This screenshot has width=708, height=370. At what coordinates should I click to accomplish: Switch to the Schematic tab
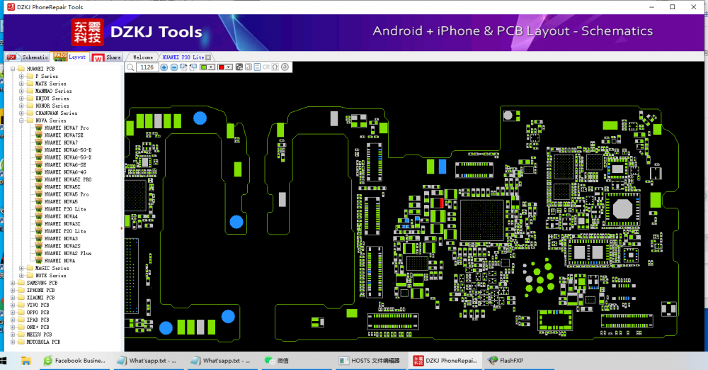(28, 57)
